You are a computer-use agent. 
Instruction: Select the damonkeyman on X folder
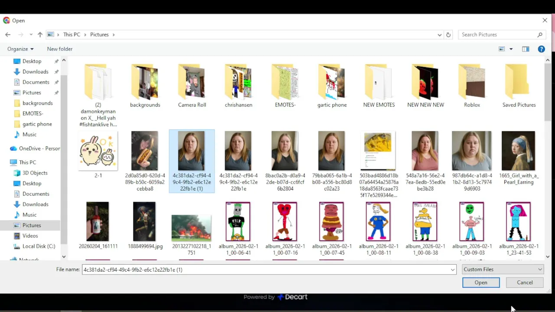click(98, 95)
